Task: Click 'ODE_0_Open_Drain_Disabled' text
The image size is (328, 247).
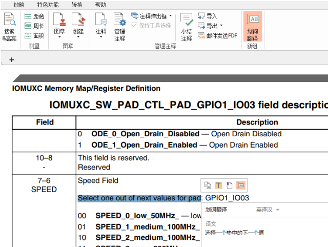Action: click(x=146, y=134)
